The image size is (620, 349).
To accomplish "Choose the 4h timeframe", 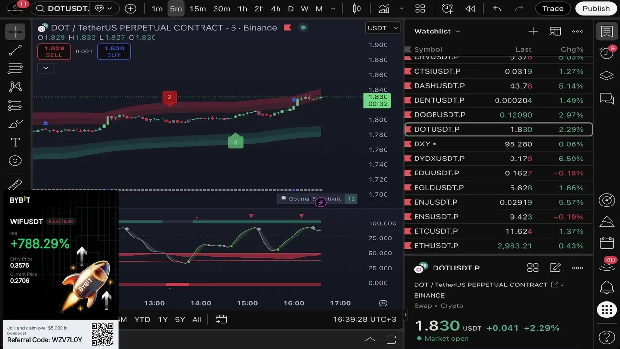I will [276, 8].
